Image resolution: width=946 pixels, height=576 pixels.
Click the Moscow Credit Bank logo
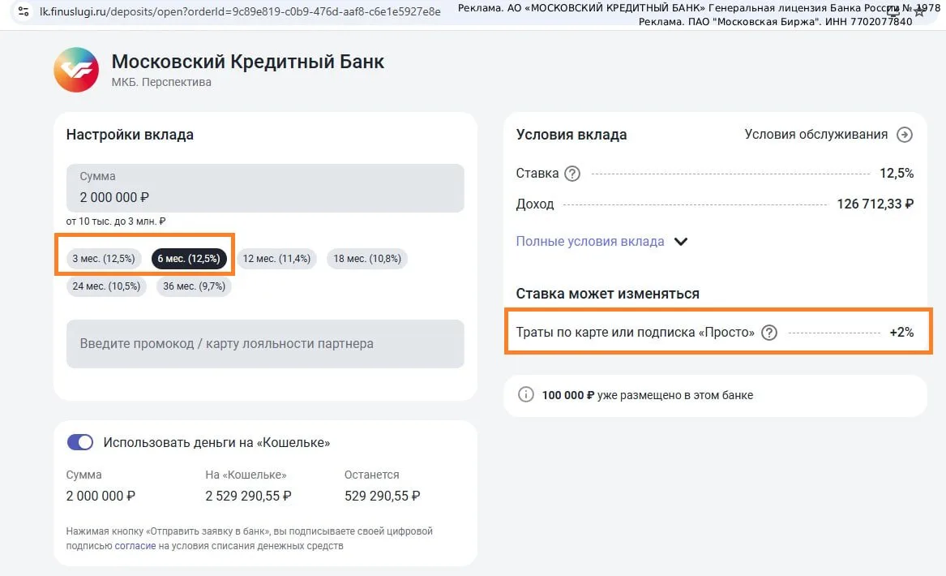click(x=76, y=70)
